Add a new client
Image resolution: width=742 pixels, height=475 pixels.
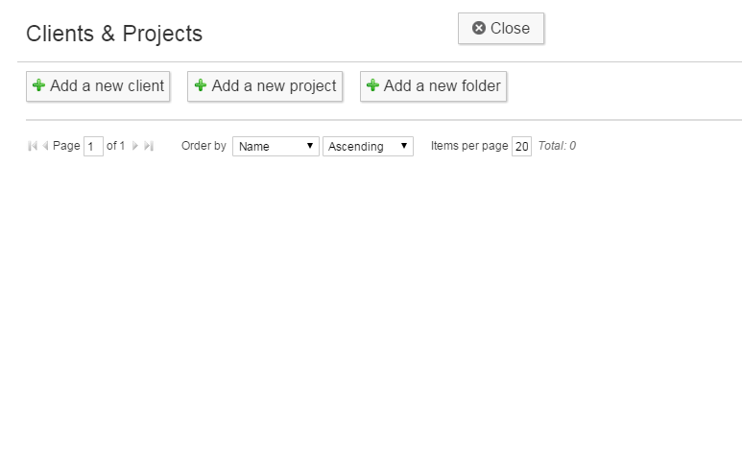point(98,86)
